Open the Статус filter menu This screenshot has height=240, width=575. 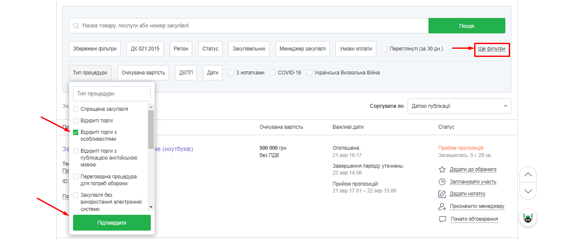point(210,49)
